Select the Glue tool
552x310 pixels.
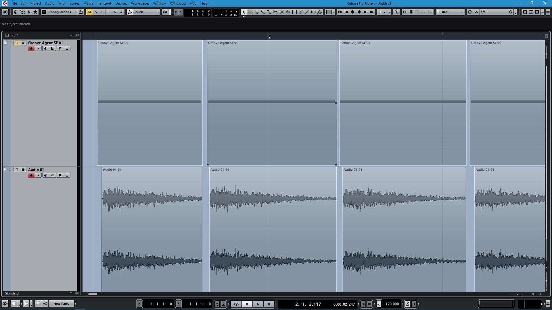[x=263, y=12]
